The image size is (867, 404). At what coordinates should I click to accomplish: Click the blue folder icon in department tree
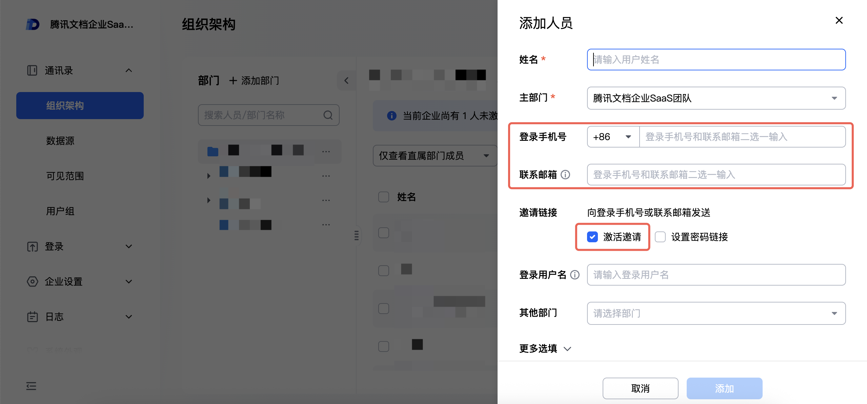pos(213,151)
